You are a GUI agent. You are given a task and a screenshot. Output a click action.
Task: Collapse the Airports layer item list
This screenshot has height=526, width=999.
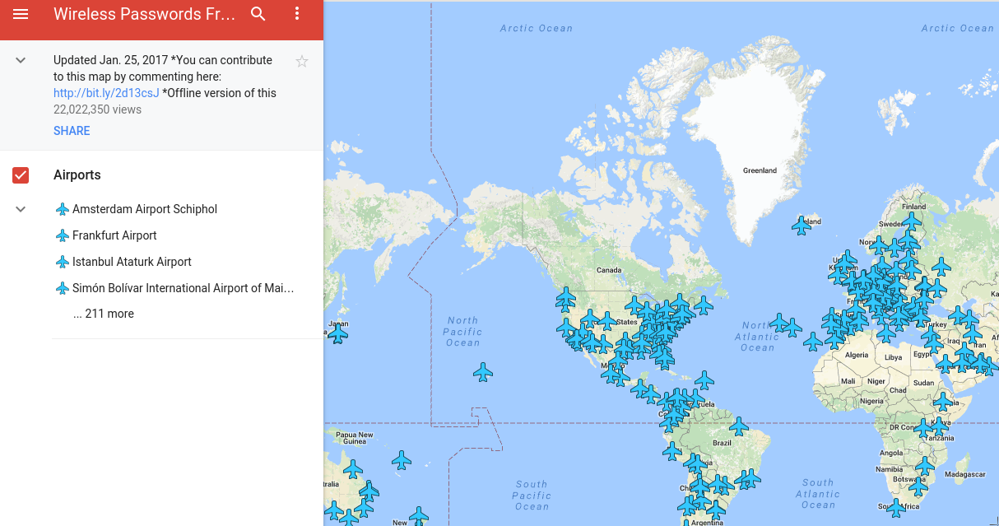(x=20, y=209)
